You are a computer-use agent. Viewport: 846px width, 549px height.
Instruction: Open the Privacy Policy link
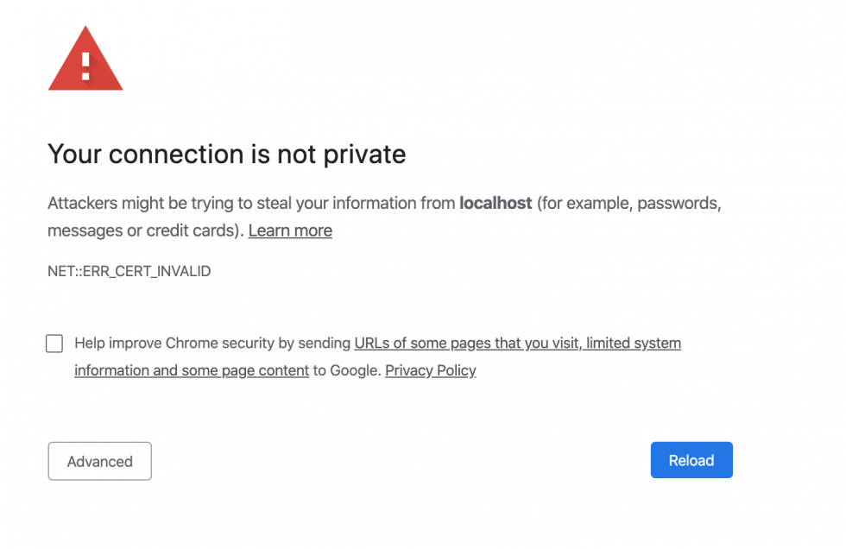(x=430, y=370)
